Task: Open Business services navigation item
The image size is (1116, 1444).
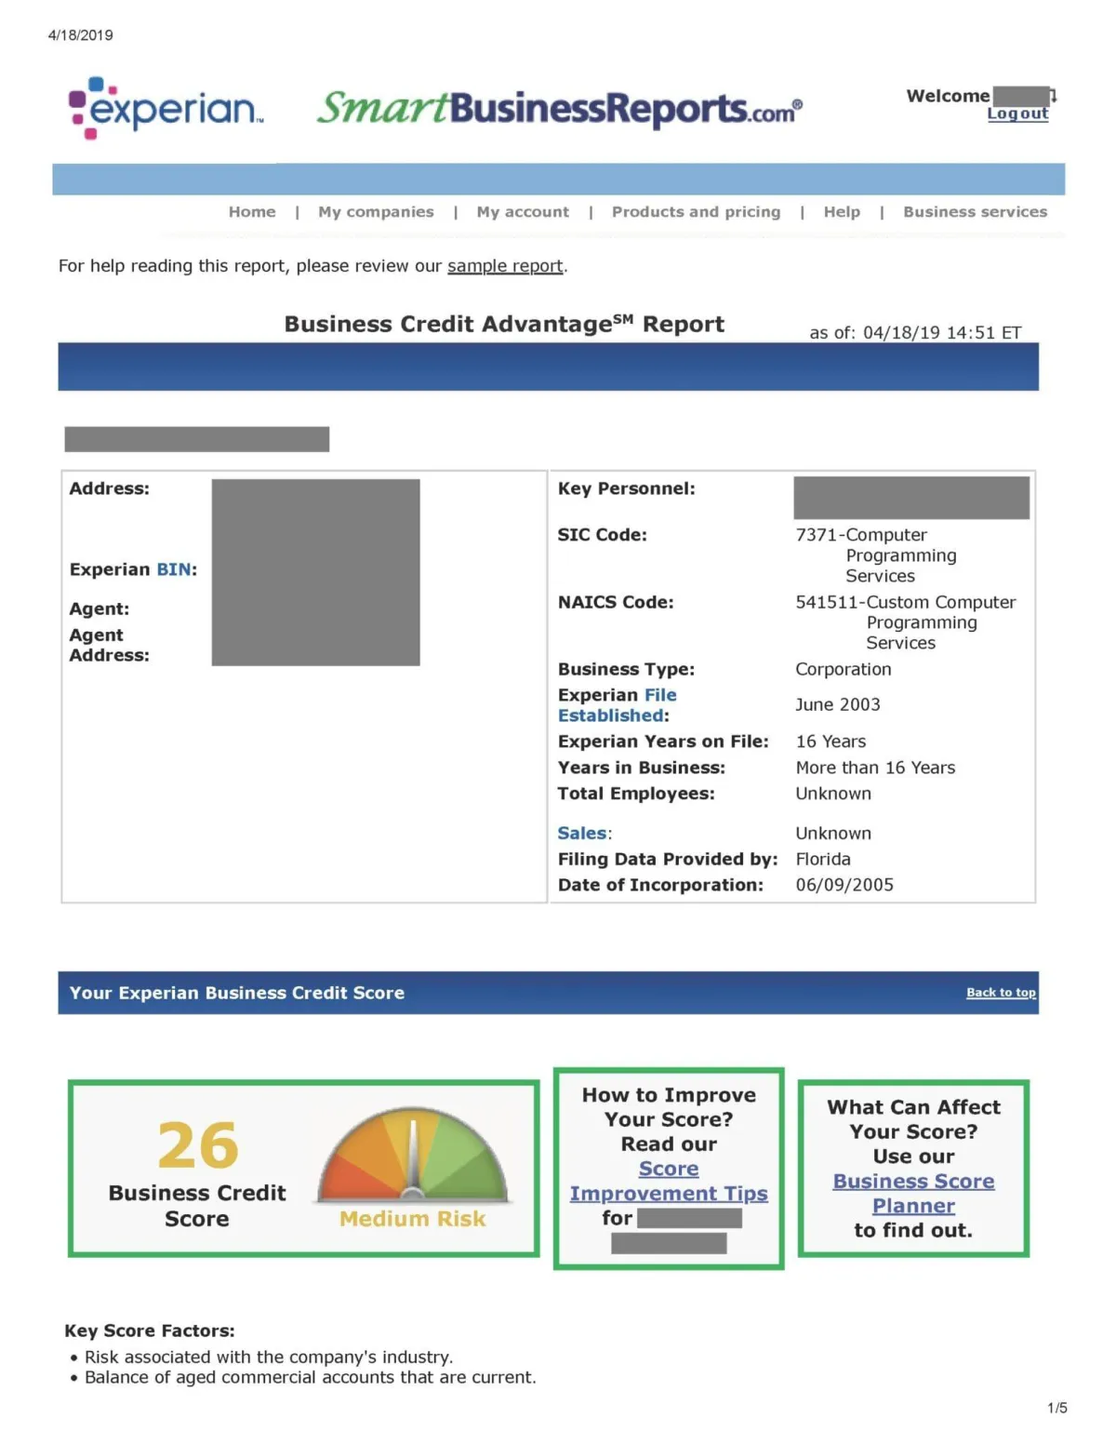Action: point(975,212)
